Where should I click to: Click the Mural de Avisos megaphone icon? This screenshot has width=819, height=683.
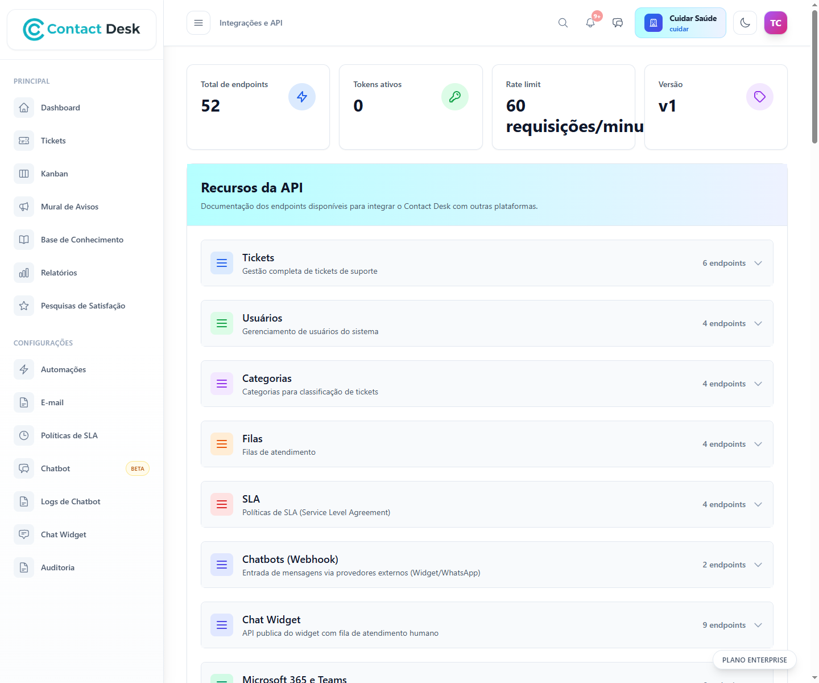tap(24, 207)
